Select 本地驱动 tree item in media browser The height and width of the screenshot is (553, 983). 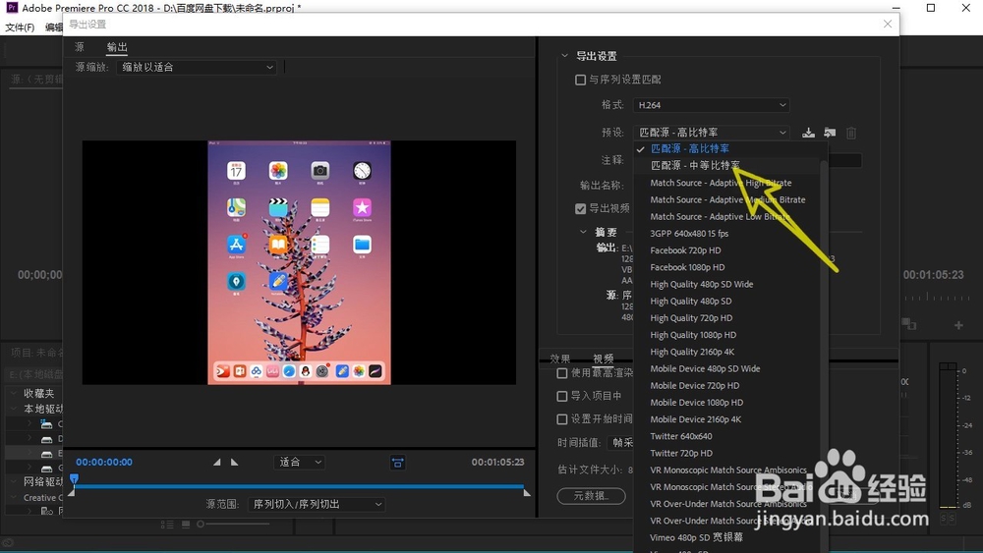point(43,409)
